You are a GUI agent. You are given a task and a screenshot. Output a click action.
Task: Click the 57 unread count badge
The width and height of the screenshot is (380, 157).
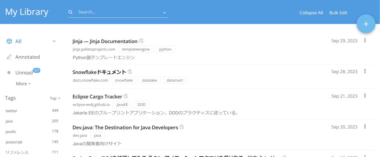(36, 70)
